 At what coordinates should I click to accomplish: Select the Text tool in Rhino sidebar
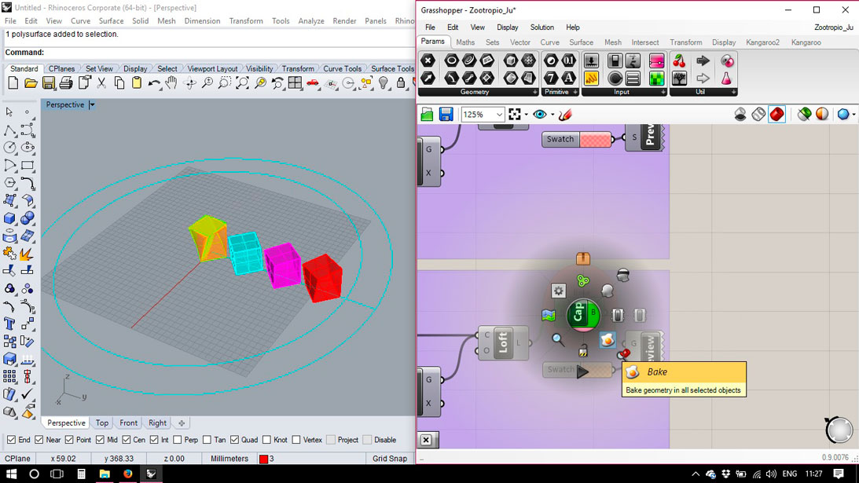pyautogui.click(x=10, y=324)
